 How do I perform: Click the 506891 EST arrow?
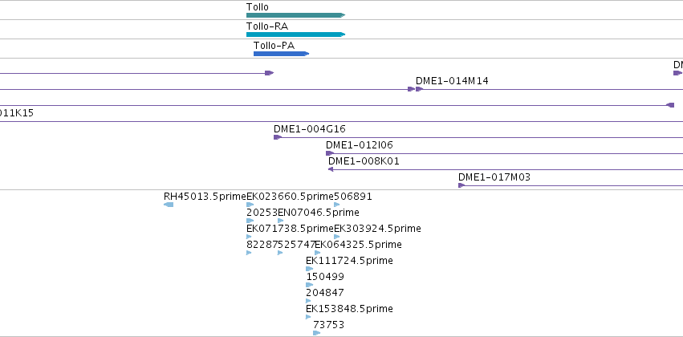[x=337, y=205]
